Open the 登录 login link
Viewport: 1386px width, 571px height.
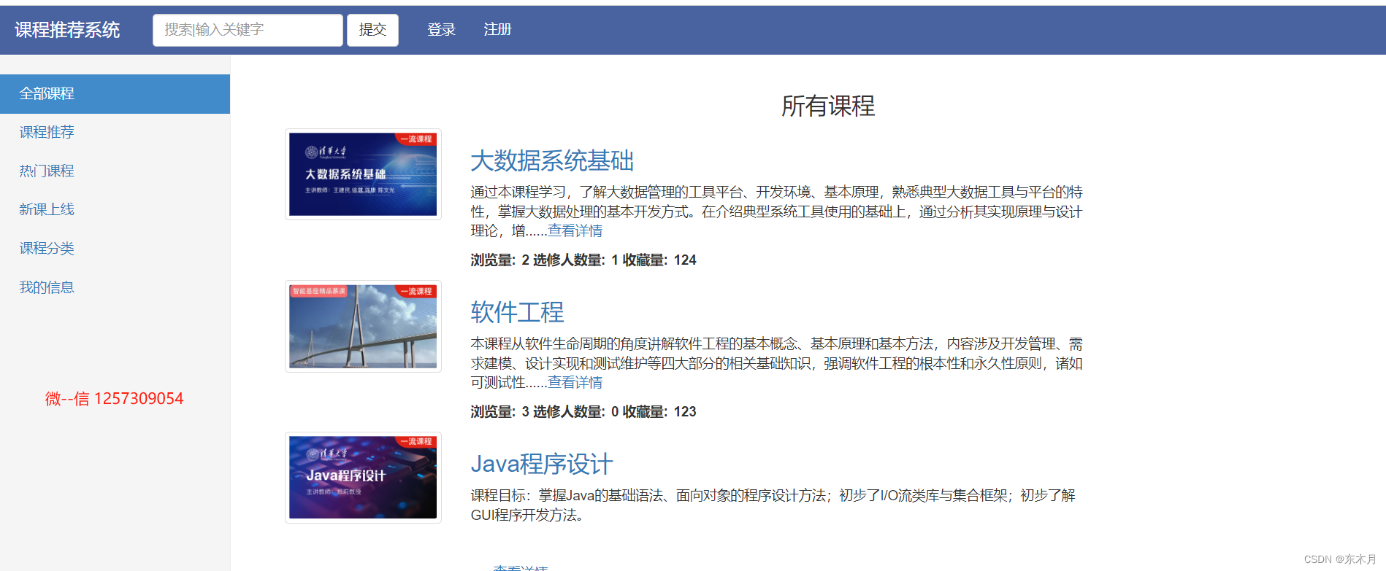[441, 30]
